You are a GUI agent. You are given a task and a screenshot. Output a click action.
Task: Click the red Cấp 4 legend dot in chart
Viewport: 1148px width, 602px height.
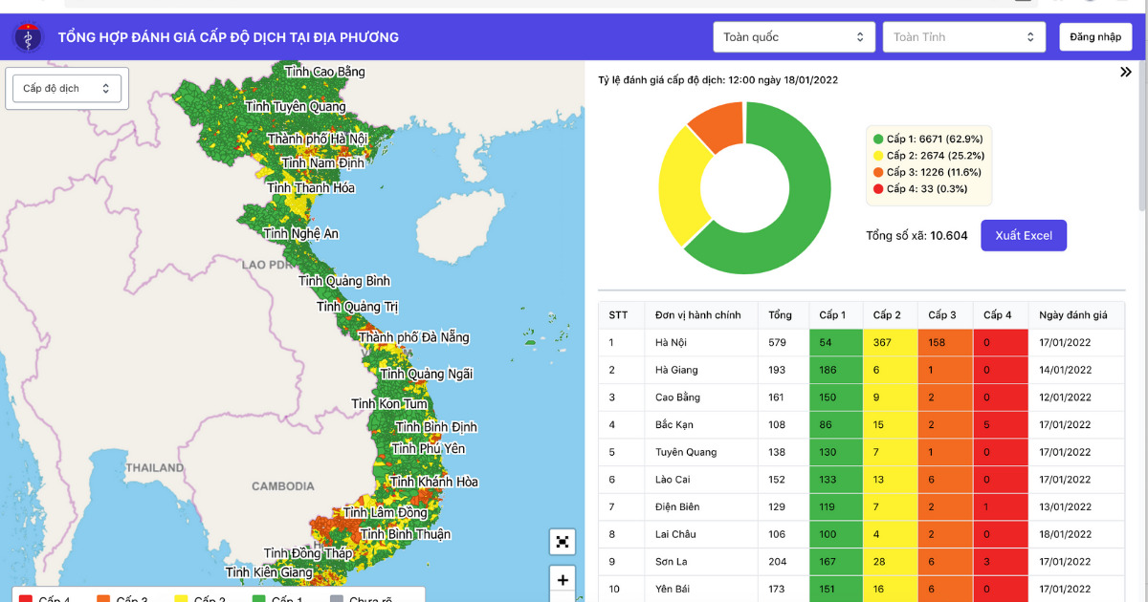coord(878,189)
